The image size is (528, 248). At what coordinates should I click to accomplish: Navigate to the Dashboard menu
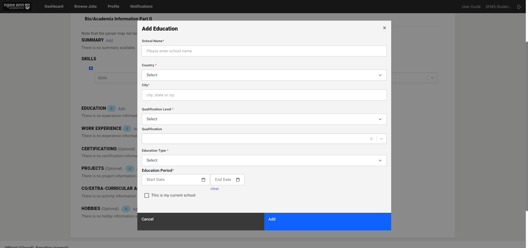click(x=54, y=6)
